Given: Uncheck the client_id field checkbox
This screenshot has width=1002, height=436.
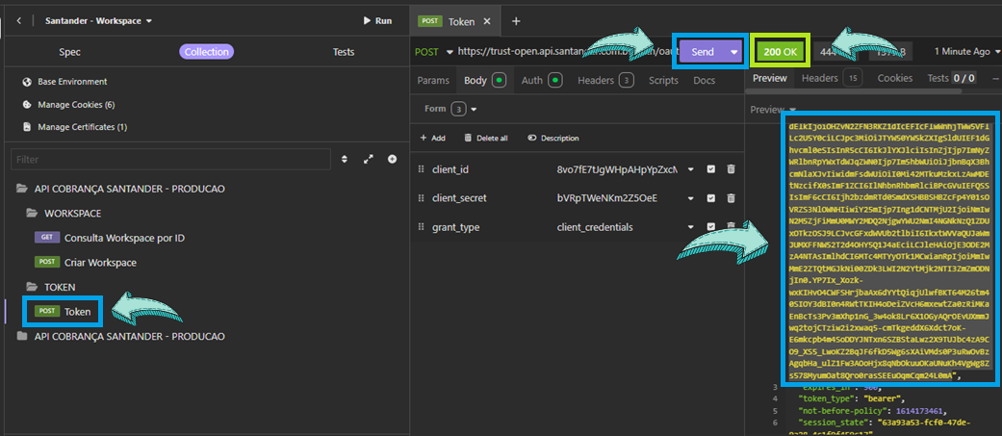Looking at the screenshot, I should click(x=710, y=169).
